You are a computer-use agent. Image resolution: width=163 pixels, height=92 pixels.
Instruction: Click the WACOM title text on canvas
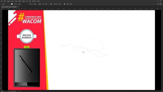(x=32, y=21)
